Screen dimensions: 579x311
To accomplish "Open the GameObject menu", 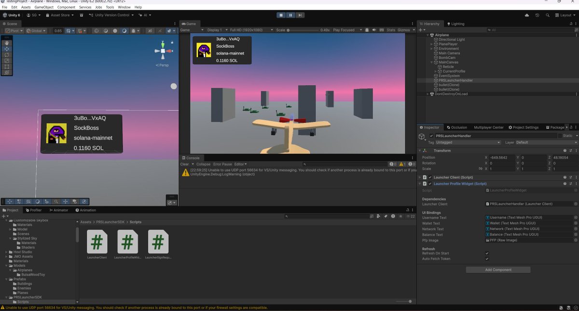I will [x=44, y=7].
